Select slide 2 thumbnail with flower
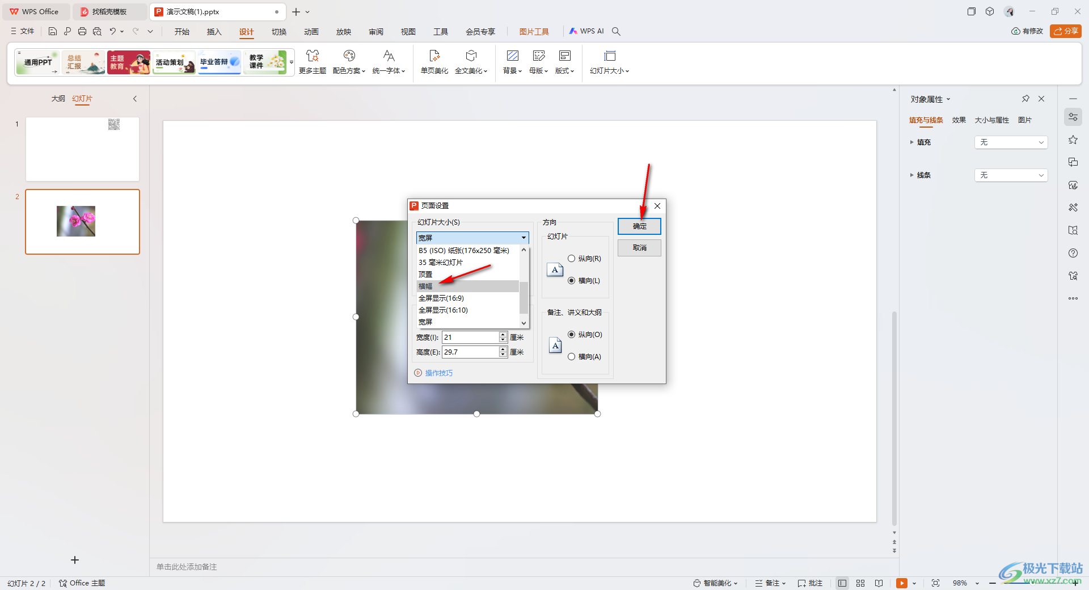1089x590 pixels. [82, 222]
